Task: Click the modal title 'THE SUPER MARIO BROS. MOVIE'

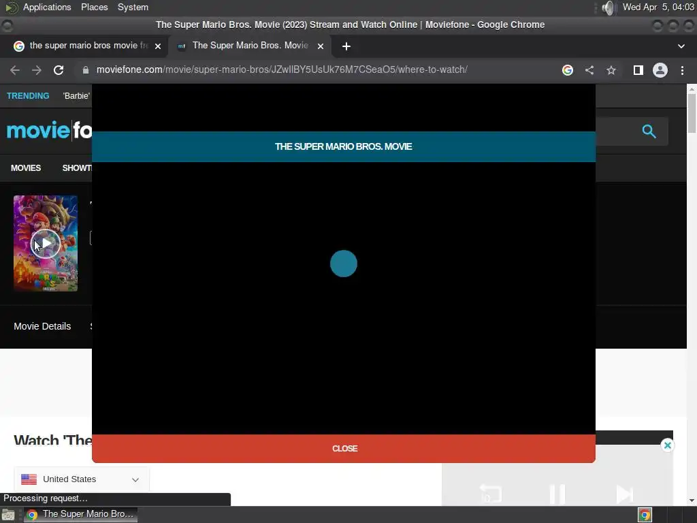Action: pos(344,147)
